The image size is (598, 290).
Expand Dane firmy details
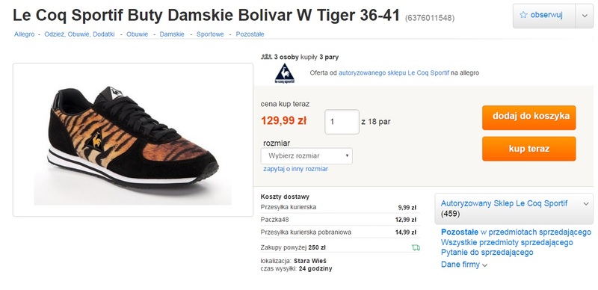(463, 265)
